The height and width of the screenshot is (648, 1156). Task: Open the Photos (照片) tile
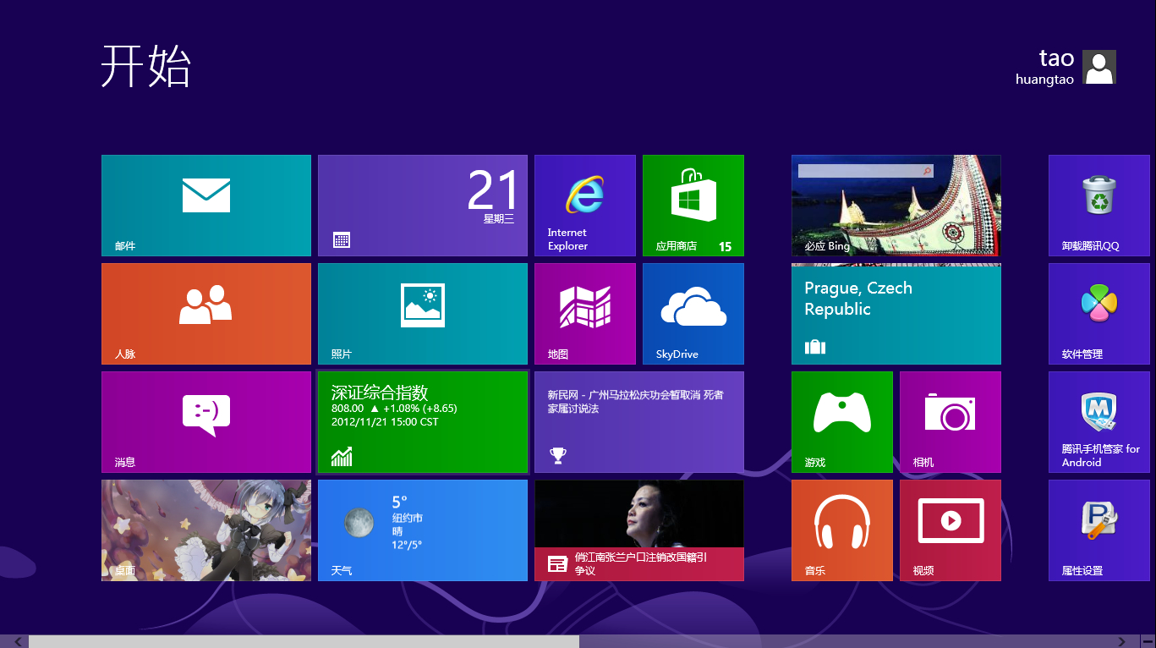coord(423,314)
